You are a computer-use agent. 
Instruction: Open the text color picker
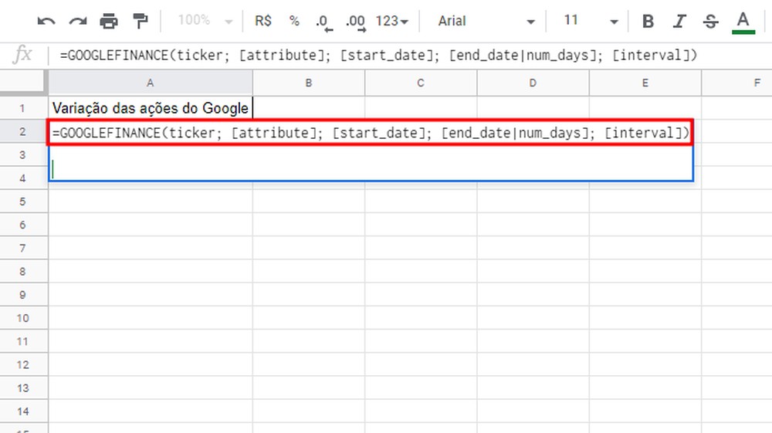click(x=743, y=22)
